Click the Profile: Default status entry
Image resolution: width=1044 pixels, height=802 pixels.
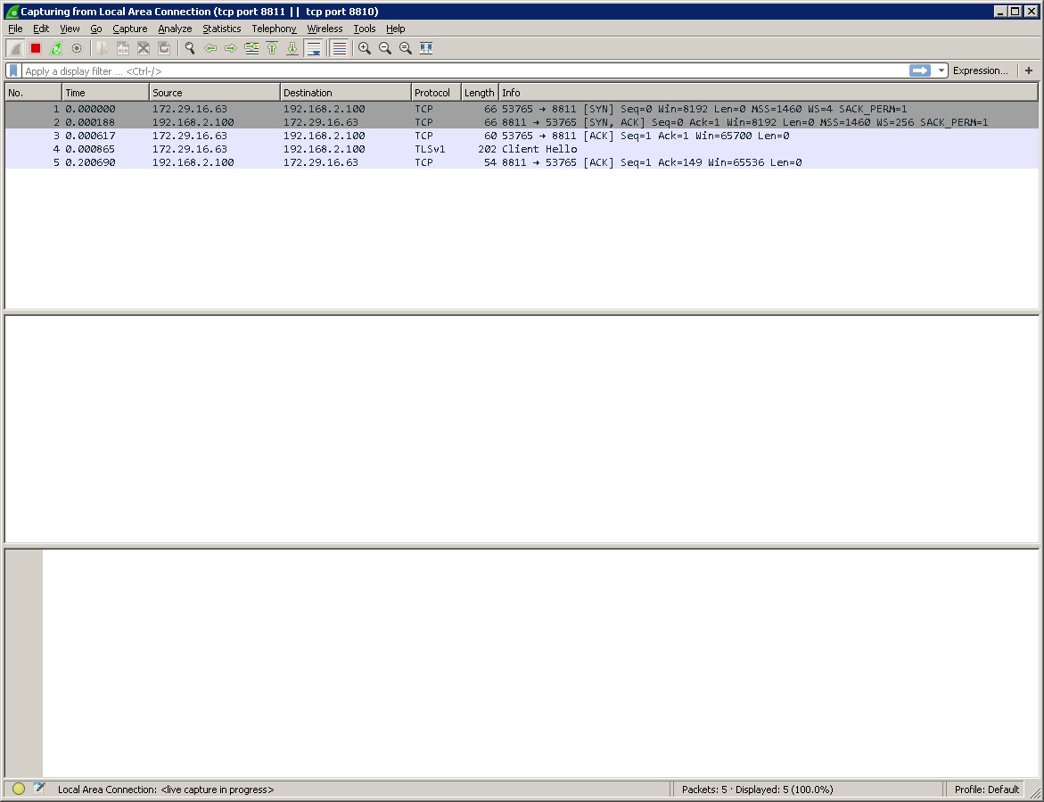(987, 790)
